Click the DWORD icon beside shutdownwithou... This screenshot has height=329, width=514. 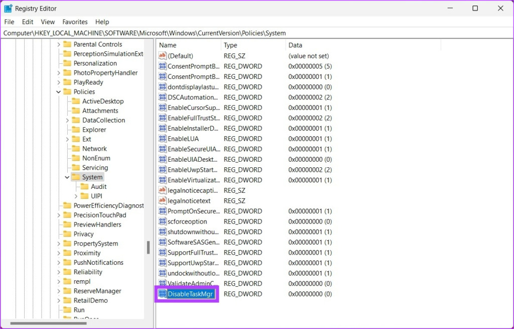pos(162,232)
